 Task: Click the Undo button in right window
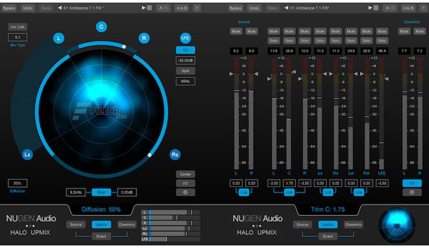coord(254,8)
